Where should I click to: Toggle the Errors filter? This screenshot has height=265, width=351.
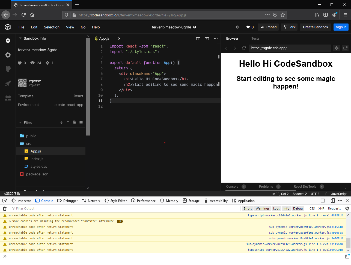click(x=248, y=208)
